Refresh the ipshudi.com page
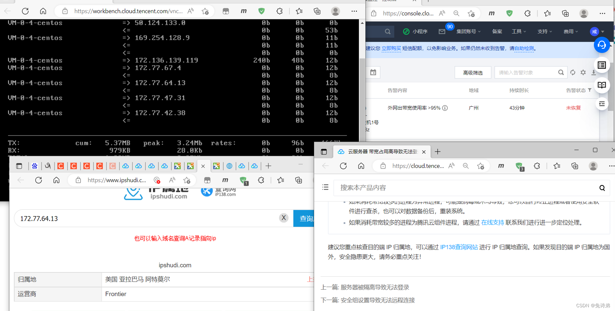Screen dimensions: 615x311 point(39,180)
